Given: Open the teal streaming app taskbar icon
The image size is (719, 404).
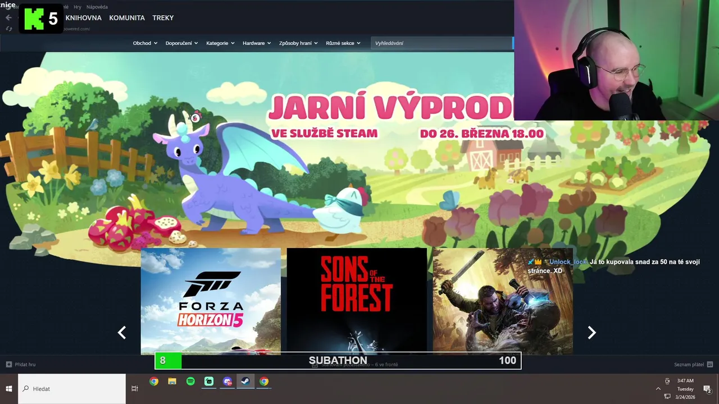Looking at the screenshot, I should (x=209, y=382).
